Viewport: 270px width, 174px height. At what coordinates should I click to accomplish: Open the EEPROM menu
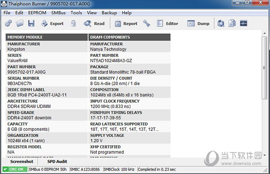(37, 13)
